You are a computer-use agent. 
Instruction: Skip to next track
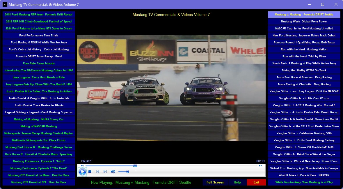point(105,172)
